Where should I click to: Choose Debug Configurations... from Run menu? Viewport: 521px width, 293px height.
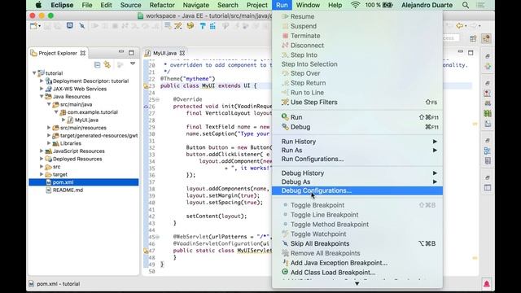(x=357, y=190)
